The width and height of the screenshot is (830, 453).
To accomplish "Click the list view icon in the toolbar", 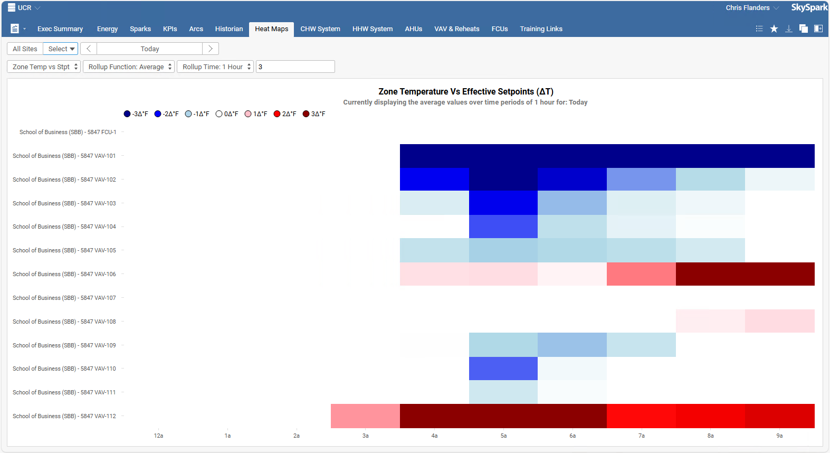I will pos(759,29).
